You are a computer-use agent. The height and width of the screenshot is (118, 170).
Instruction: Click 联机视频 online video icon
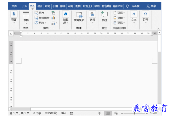[79, 17]
